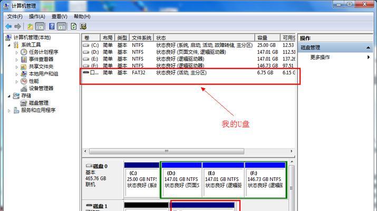Click the volume list scroll right arrow
The width and height of the screenshot is (377, 211).
pos(292,151)
